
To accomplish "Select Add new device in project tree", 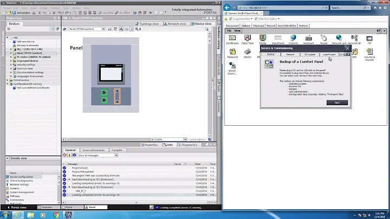I will point(25,42).
